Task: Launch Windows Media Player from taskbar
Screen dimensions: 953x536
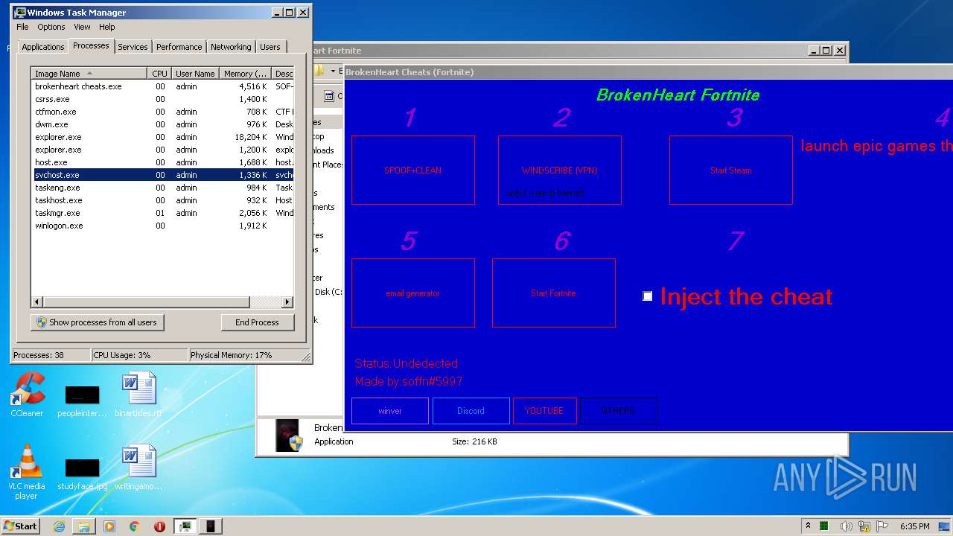Action: [109, 526]
